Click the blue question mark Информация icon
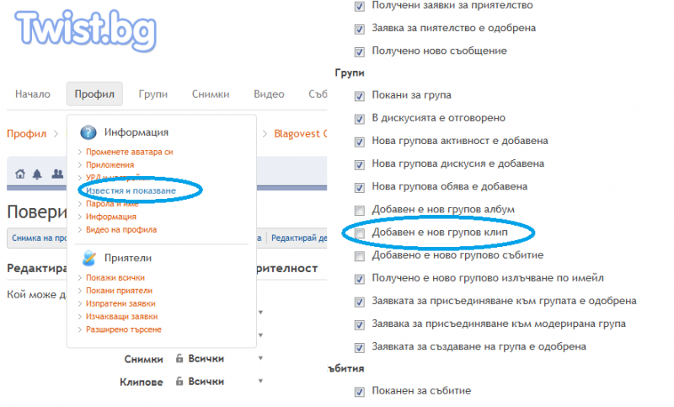 point(88,133)
